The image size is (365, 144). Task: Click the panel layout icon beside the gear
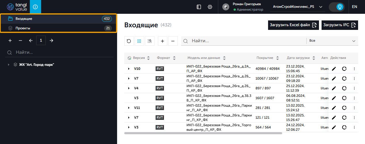pyautogui.click(x=199, y=7)
